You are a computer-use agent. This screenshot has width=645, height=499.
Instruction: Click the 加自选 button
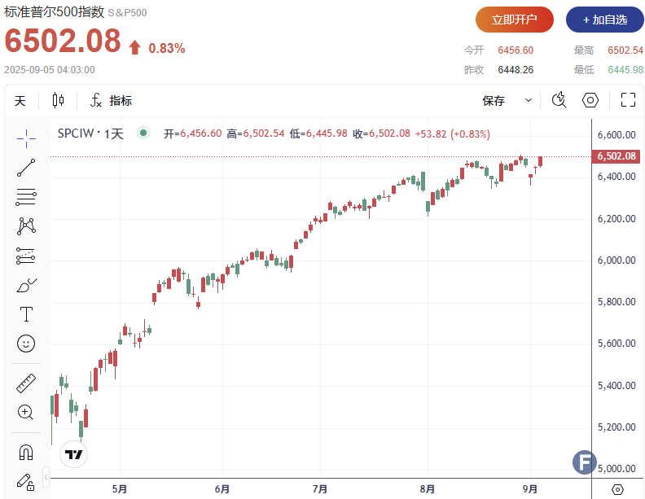602,20
